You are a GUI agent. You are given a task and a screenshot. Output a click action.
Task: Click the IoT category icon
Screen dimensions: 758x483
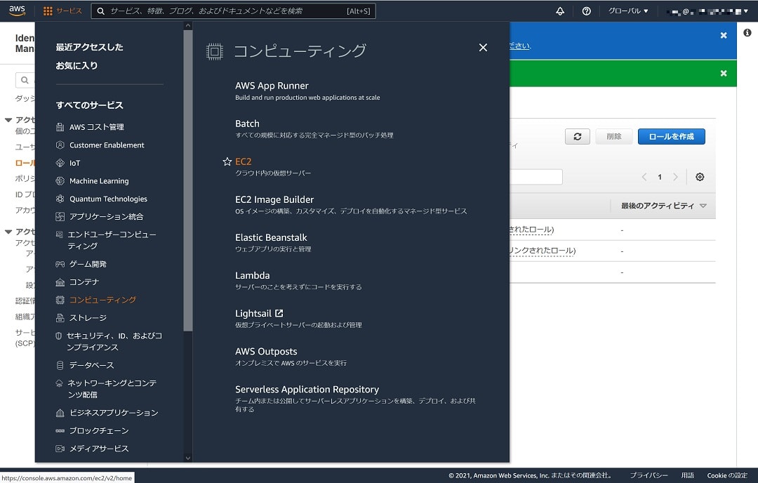60,163
